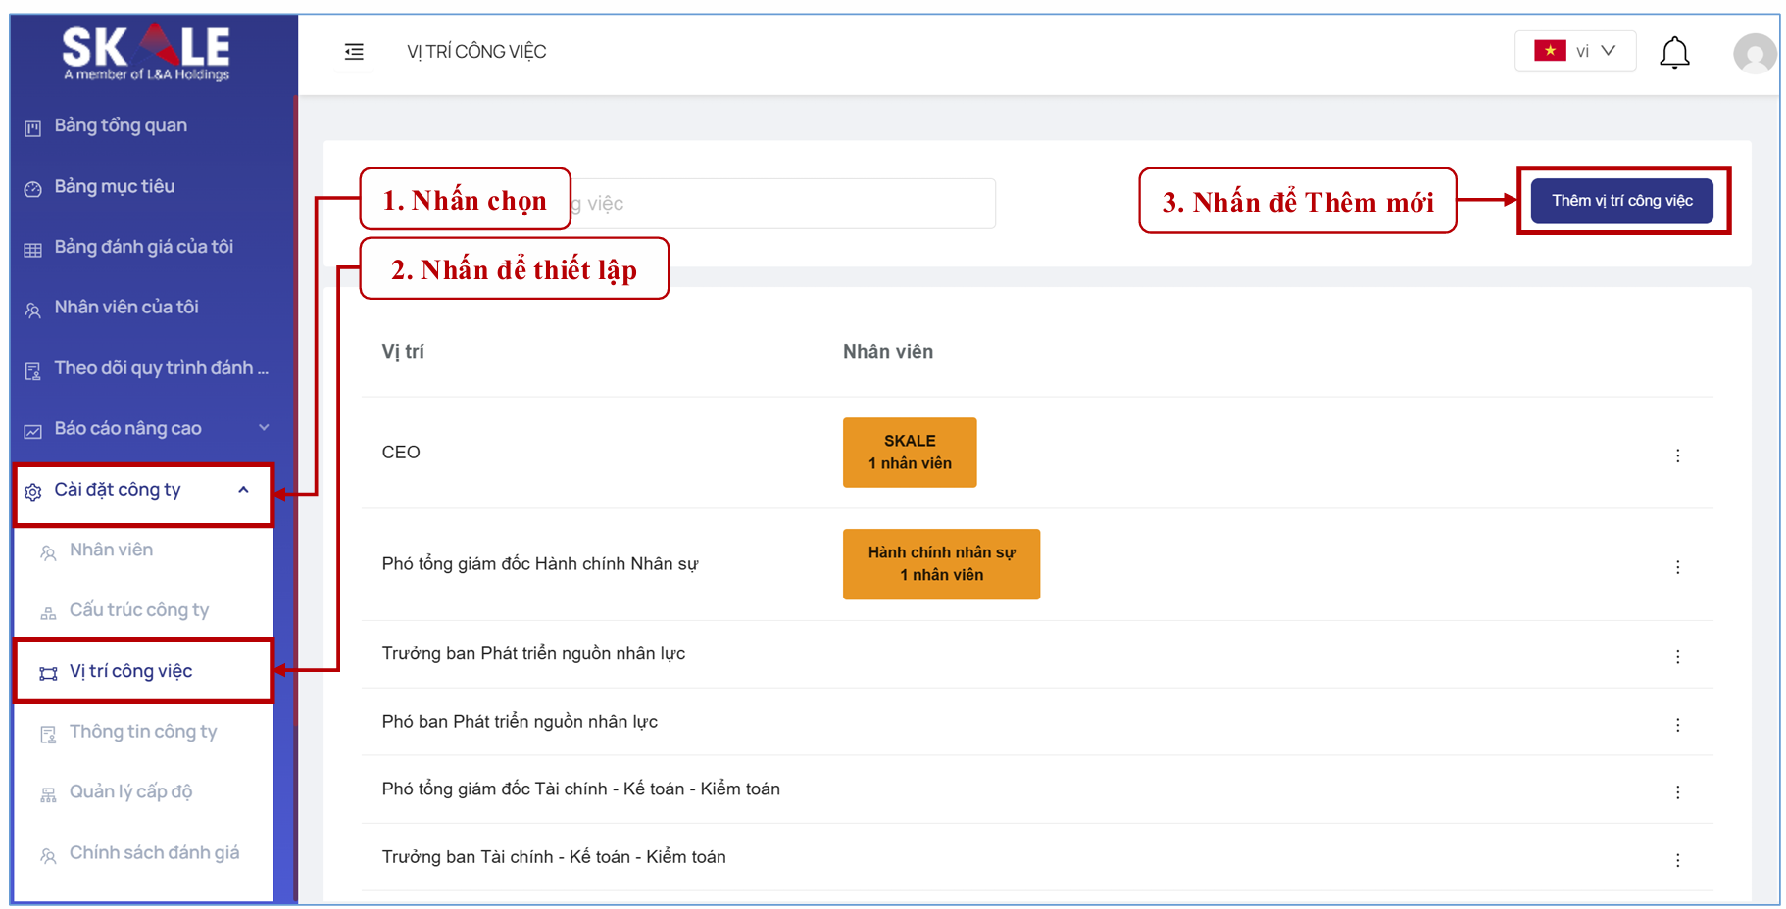
Task: Open three-dot menu for Phó tổng giám đốc Hành chính Nhân sự
Action: coord(1677,567)
